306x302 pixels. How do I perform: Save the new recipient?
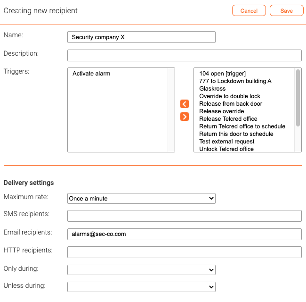(x=287, y=10)
